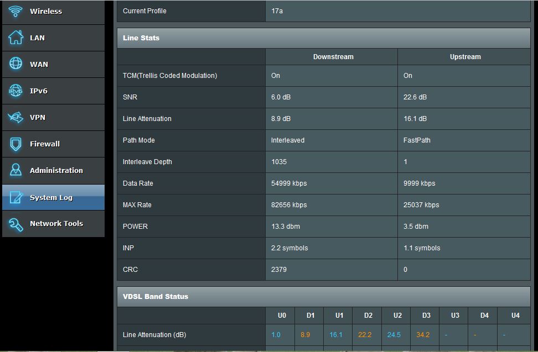This screenshot has width=538, height=352.
Task: Select the Firewall shield icon
Action: pos(15,144)
